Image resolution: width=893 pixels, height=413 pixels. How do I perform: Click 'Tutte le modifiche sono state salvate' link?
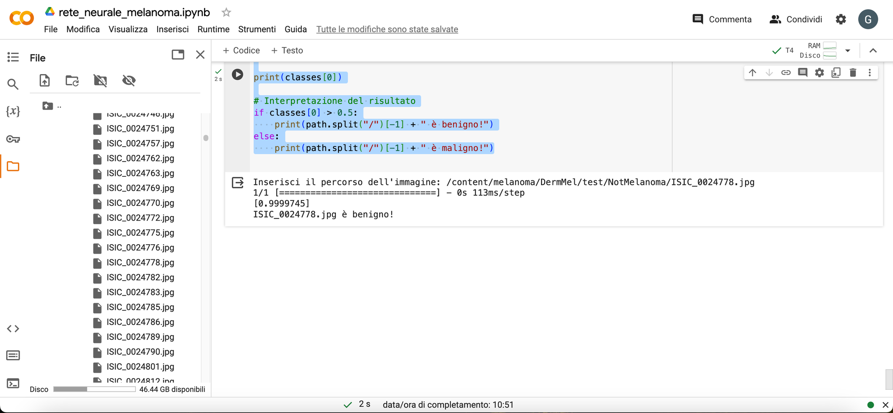(x=387, y=29)
